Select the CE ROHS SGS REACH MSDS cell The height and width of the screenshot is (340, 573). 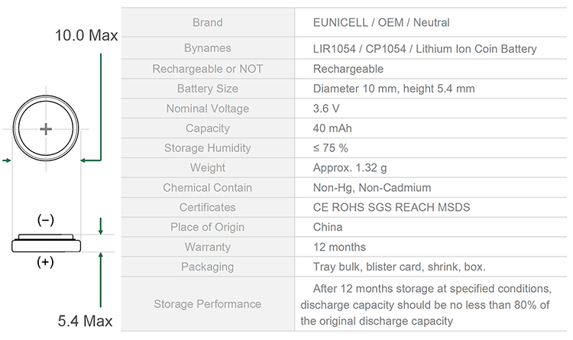tap(430, 207)
